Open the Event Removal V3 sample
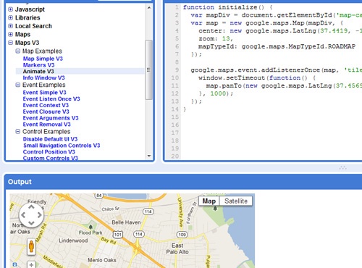Image resolution: width=362 pixels, height=268 pixels. click(46, 125)
